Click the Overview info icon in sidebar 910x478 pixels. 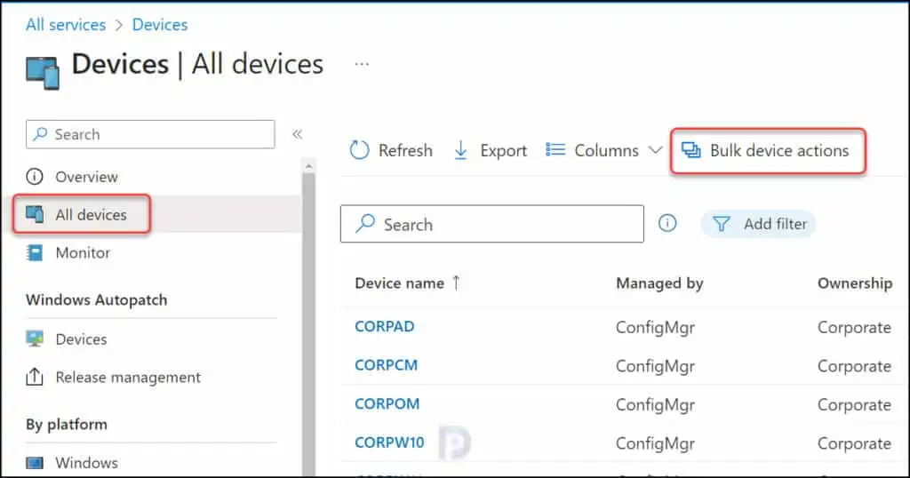pos(35,176)
